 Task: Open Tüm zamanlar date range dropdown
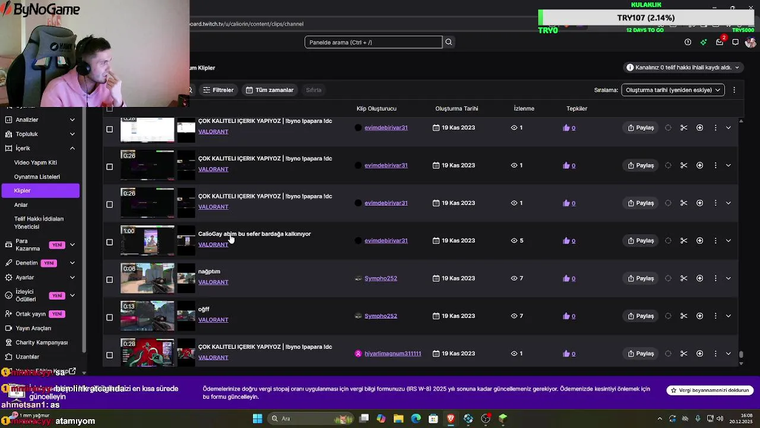270,90
